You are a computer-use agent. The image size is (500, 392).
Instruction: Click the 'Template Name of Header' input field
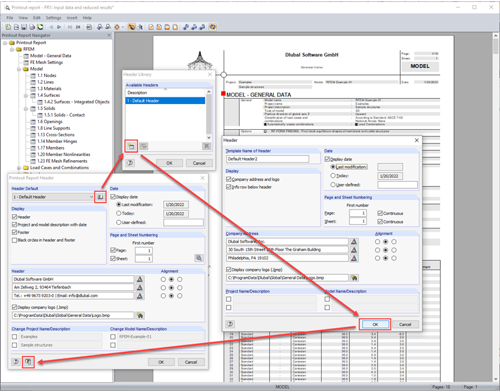[x=268, y=159]
